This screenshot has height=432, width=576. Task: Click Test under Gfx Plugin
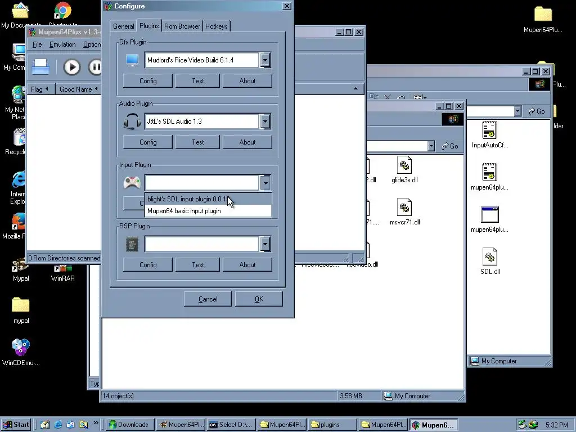point(197,81)
